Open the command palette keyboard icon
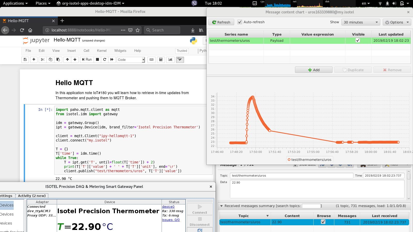The image size is (413, 232). click(x=152, y=60)
